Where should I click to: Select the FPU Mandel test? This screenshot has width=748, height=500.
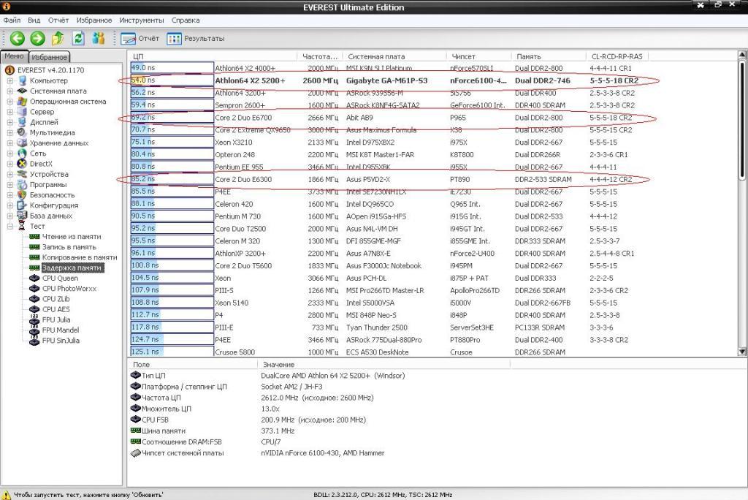(61, 330)
